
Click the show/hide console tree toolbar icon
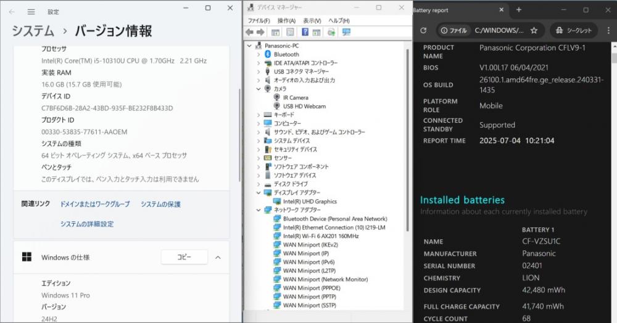(x=275, y=32)
